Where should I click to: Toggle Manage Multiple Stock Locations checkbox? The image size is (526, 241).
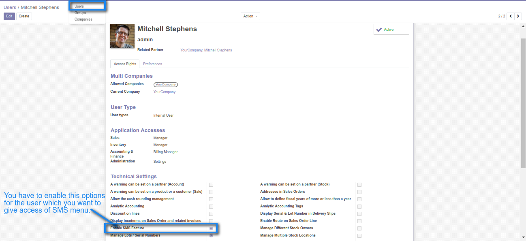tap(359, 236)
